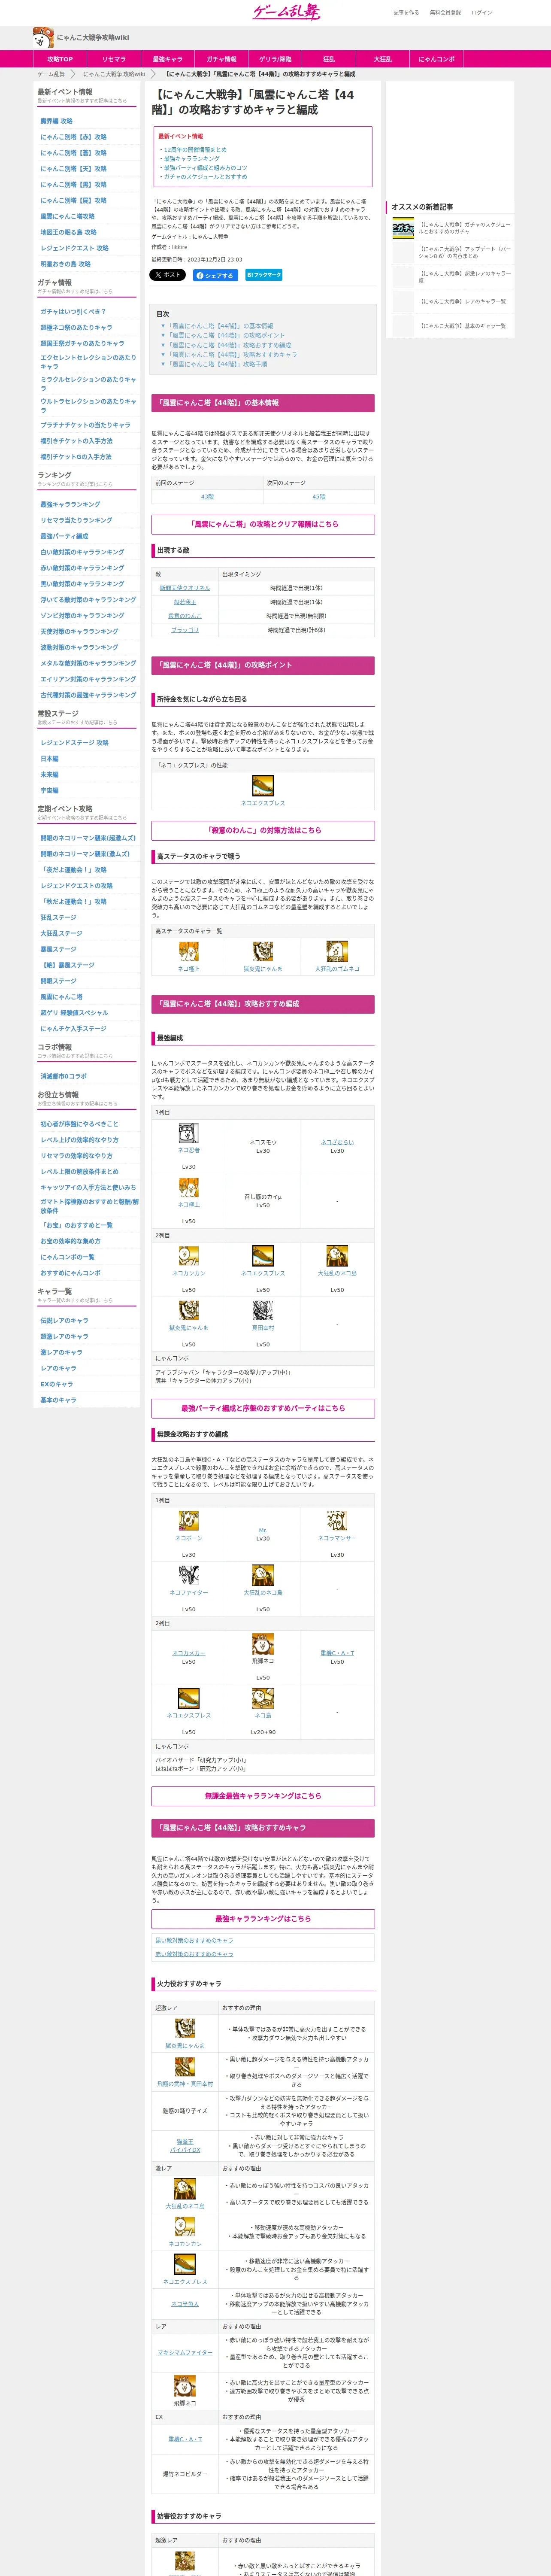This screenshot has height=2576, width=551.
Task: Click 超激レアのキャラ sidebar link
Action: pos(64,1336)
